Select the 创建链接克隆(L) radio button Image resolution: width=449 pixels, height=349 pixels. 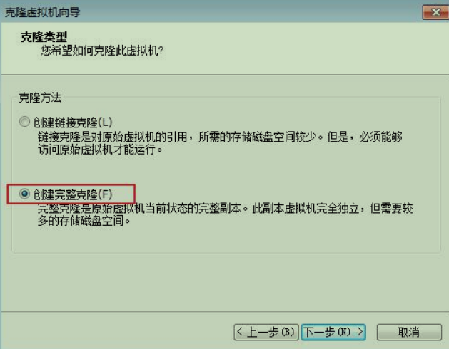[24, 122]
